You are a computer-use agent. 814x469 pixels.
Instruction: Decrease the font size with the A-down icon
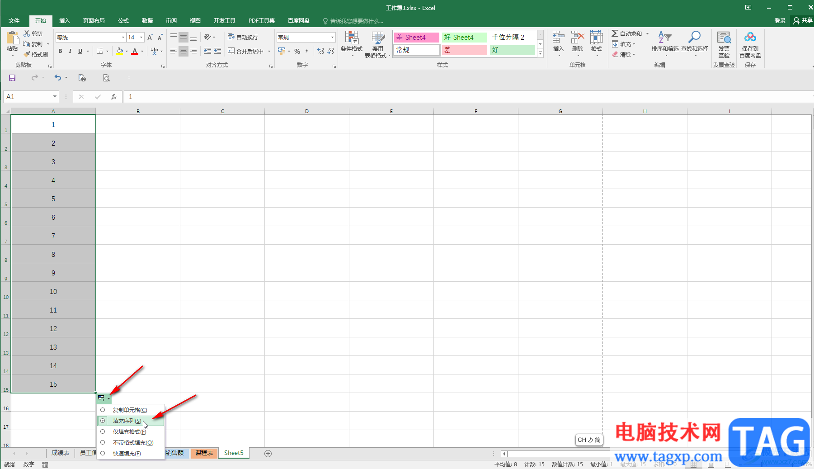[x=160, y=37]
